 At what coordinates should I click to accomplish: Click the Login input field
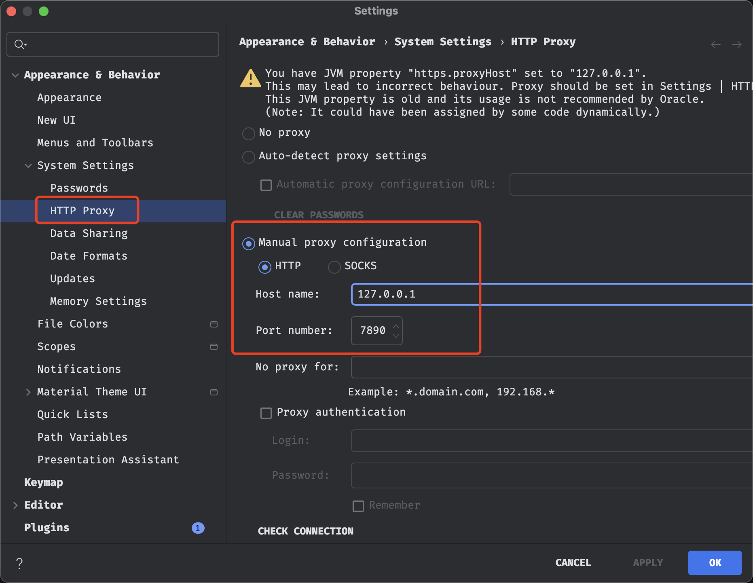coord(552,441)
